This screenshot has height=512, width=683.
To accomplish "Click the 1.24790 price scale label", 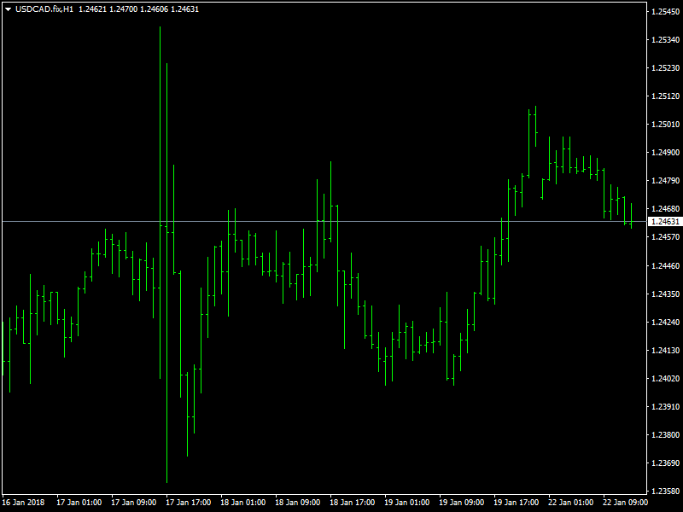I will [x=665, y=180].
